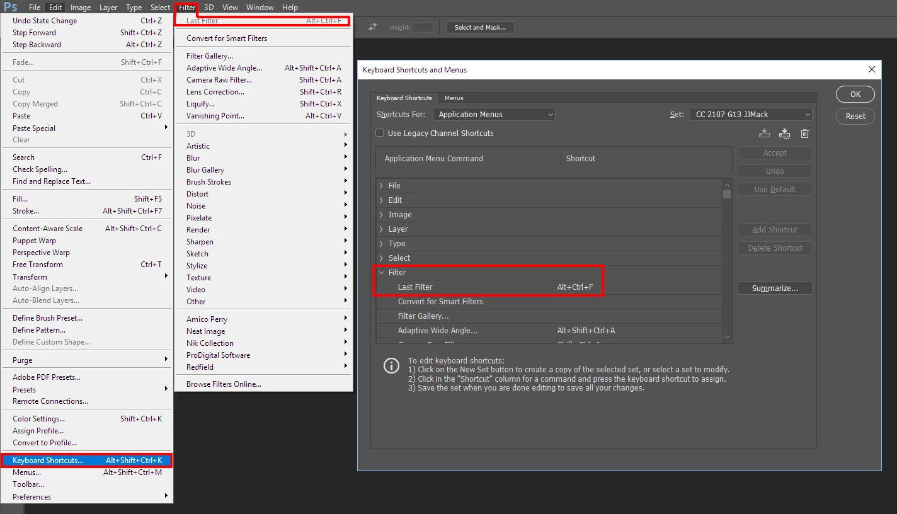Close the Keyboard Shortcuts and Menus dialog
This screenshot has height=514, width=897.
point(872,69)
